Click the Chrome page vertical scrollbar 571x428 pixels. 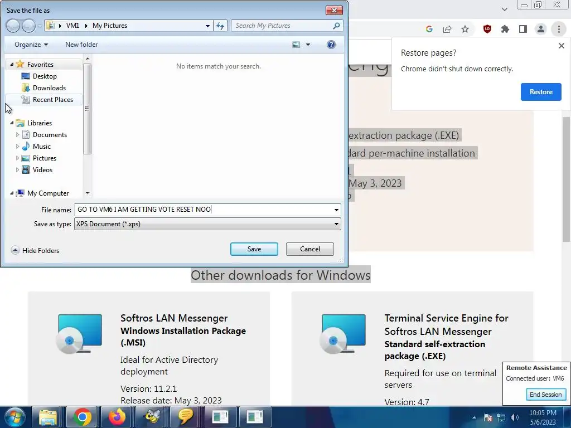coord(566,179)
